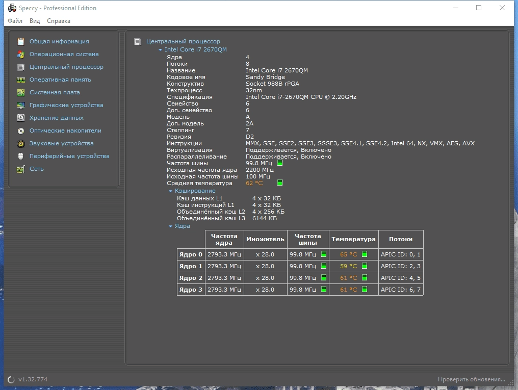Click the green tray icon beside Средняя температура
This screenshot has height=390, width=518.
tap(280, 183)
